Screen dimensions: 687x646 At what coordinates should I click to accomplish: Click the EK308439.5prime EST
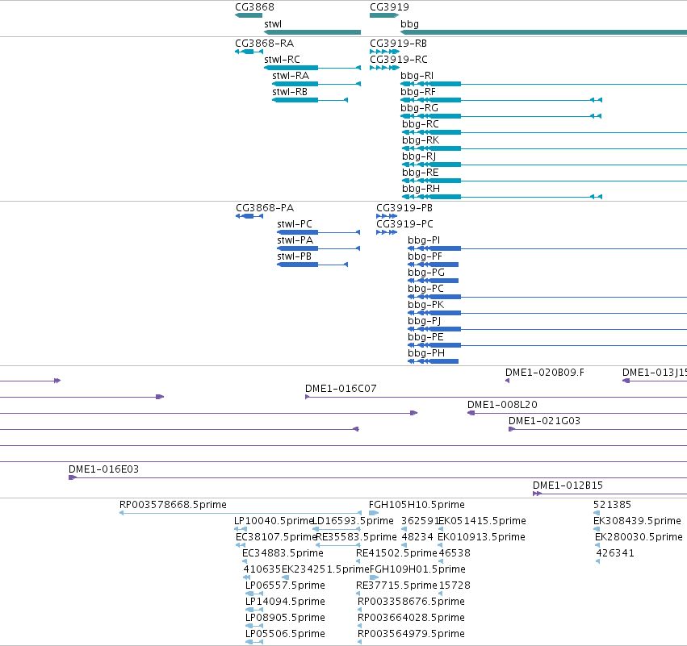click(x=597, y=529)
